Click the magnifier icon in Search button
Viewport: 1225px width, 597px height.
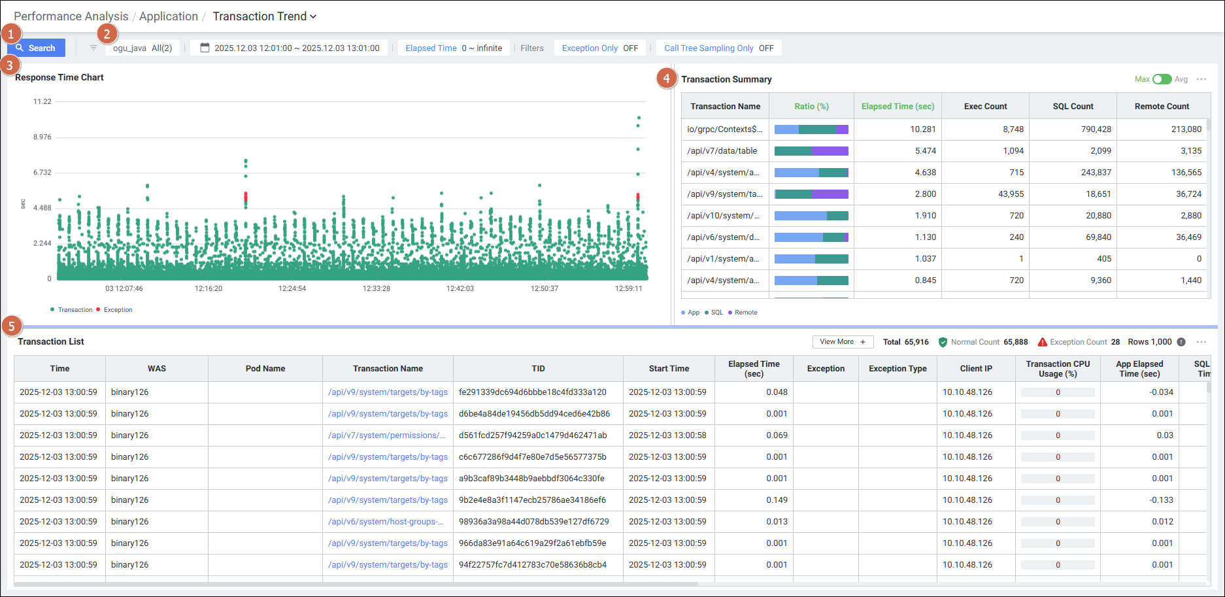20,48
